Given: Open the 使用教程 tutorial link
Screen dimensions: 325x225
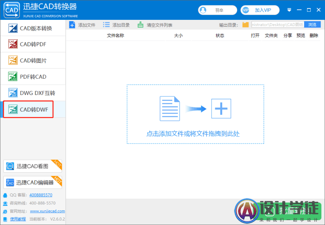Looking at the screenshot, I should click(18, 219).
